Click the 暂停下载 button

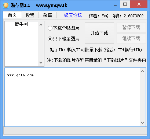[131, 27]
